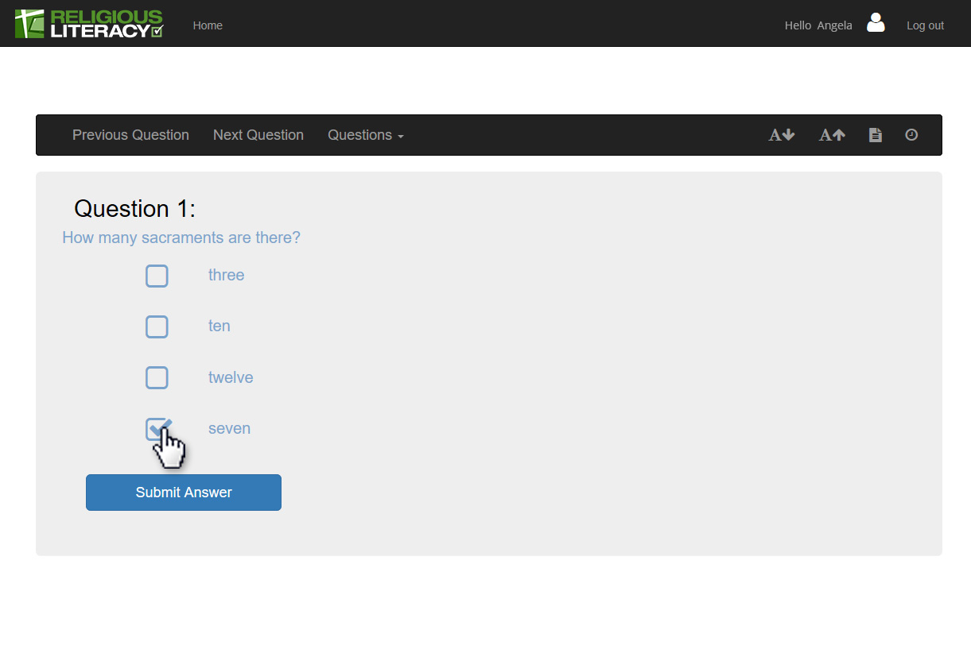
Task: Click the 'Hello Angela' greeting
Action: pos(818,25)
